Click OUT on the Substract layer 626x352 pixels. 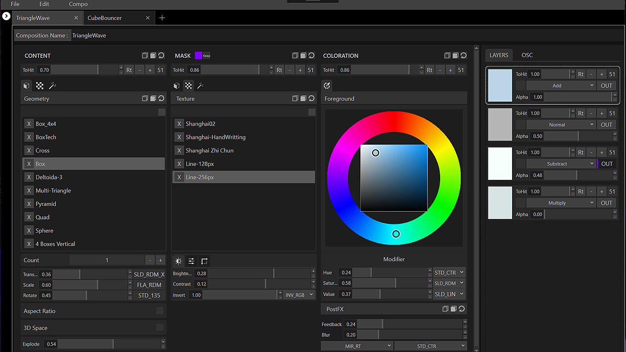[606, 164]
